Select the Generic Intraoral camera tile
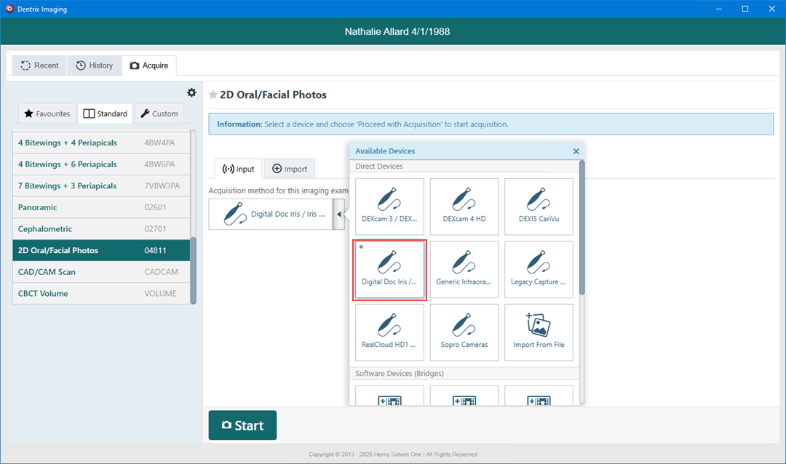Image resolution: width=786 pixels, height=464 pixels. pyautogui.click(x=464, y=269)
